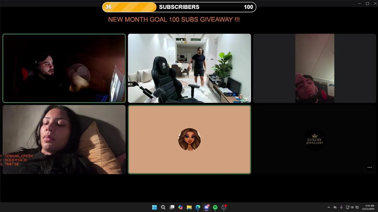Select the vertical phone video tile
This screenshot has width=378, height=212.
(315, 68)
